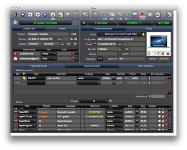Tick the checkbox in the Apple-Diagnosti event row

pos(160,126)
